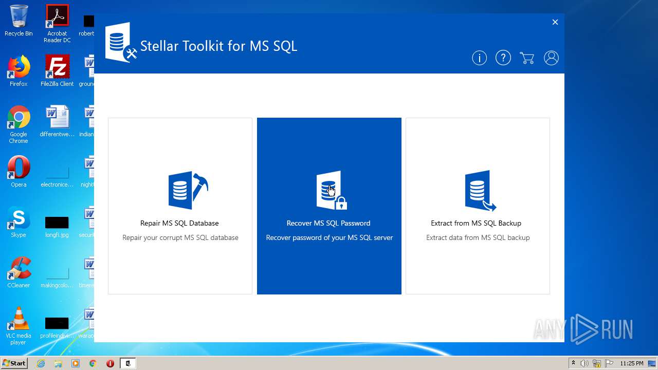Image resolution: width=658 pixels, height=370 pixels.
Task: Show hidden system tray icons
Action: [x=573, y=363]
